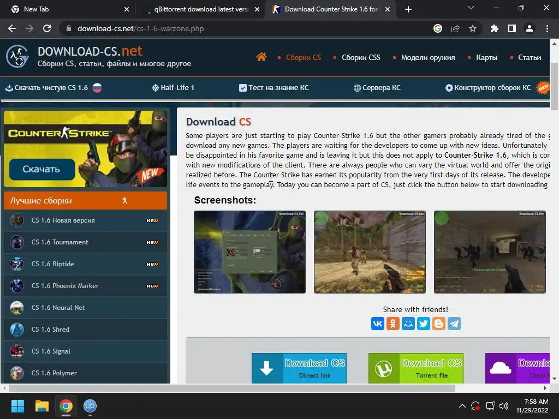Click the horizontal page scrollbar
559x419 pixels.
click(x=231, y=388)
